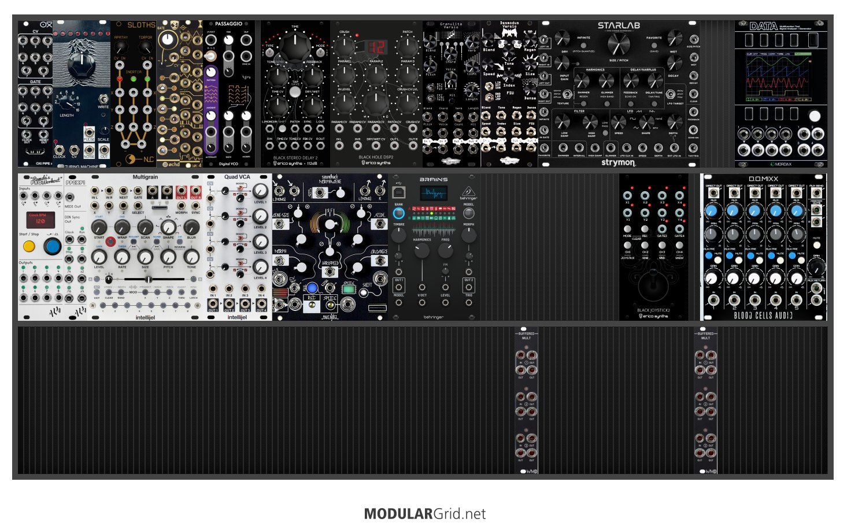Click the Clock BPM 120 display on Pamela's Workout

pyautogui.click(x=41, y=219)
